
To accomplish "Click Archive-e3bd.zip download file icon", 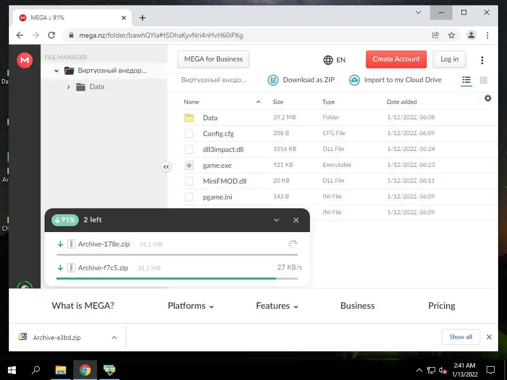I will click(23, 337).
